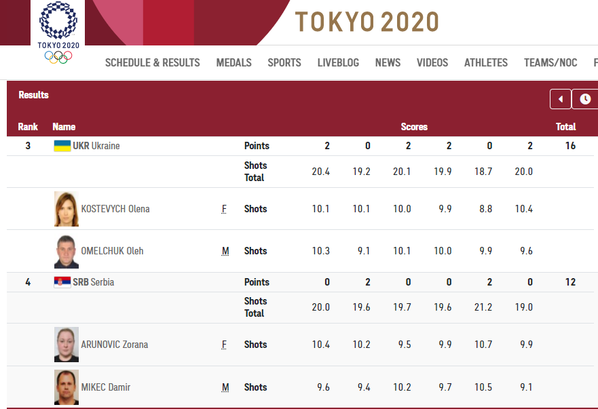This screenshot has width=598, height=409.
Task: Open KOSTEVYCH Olena athlete profile link
Action: (115, 209)
